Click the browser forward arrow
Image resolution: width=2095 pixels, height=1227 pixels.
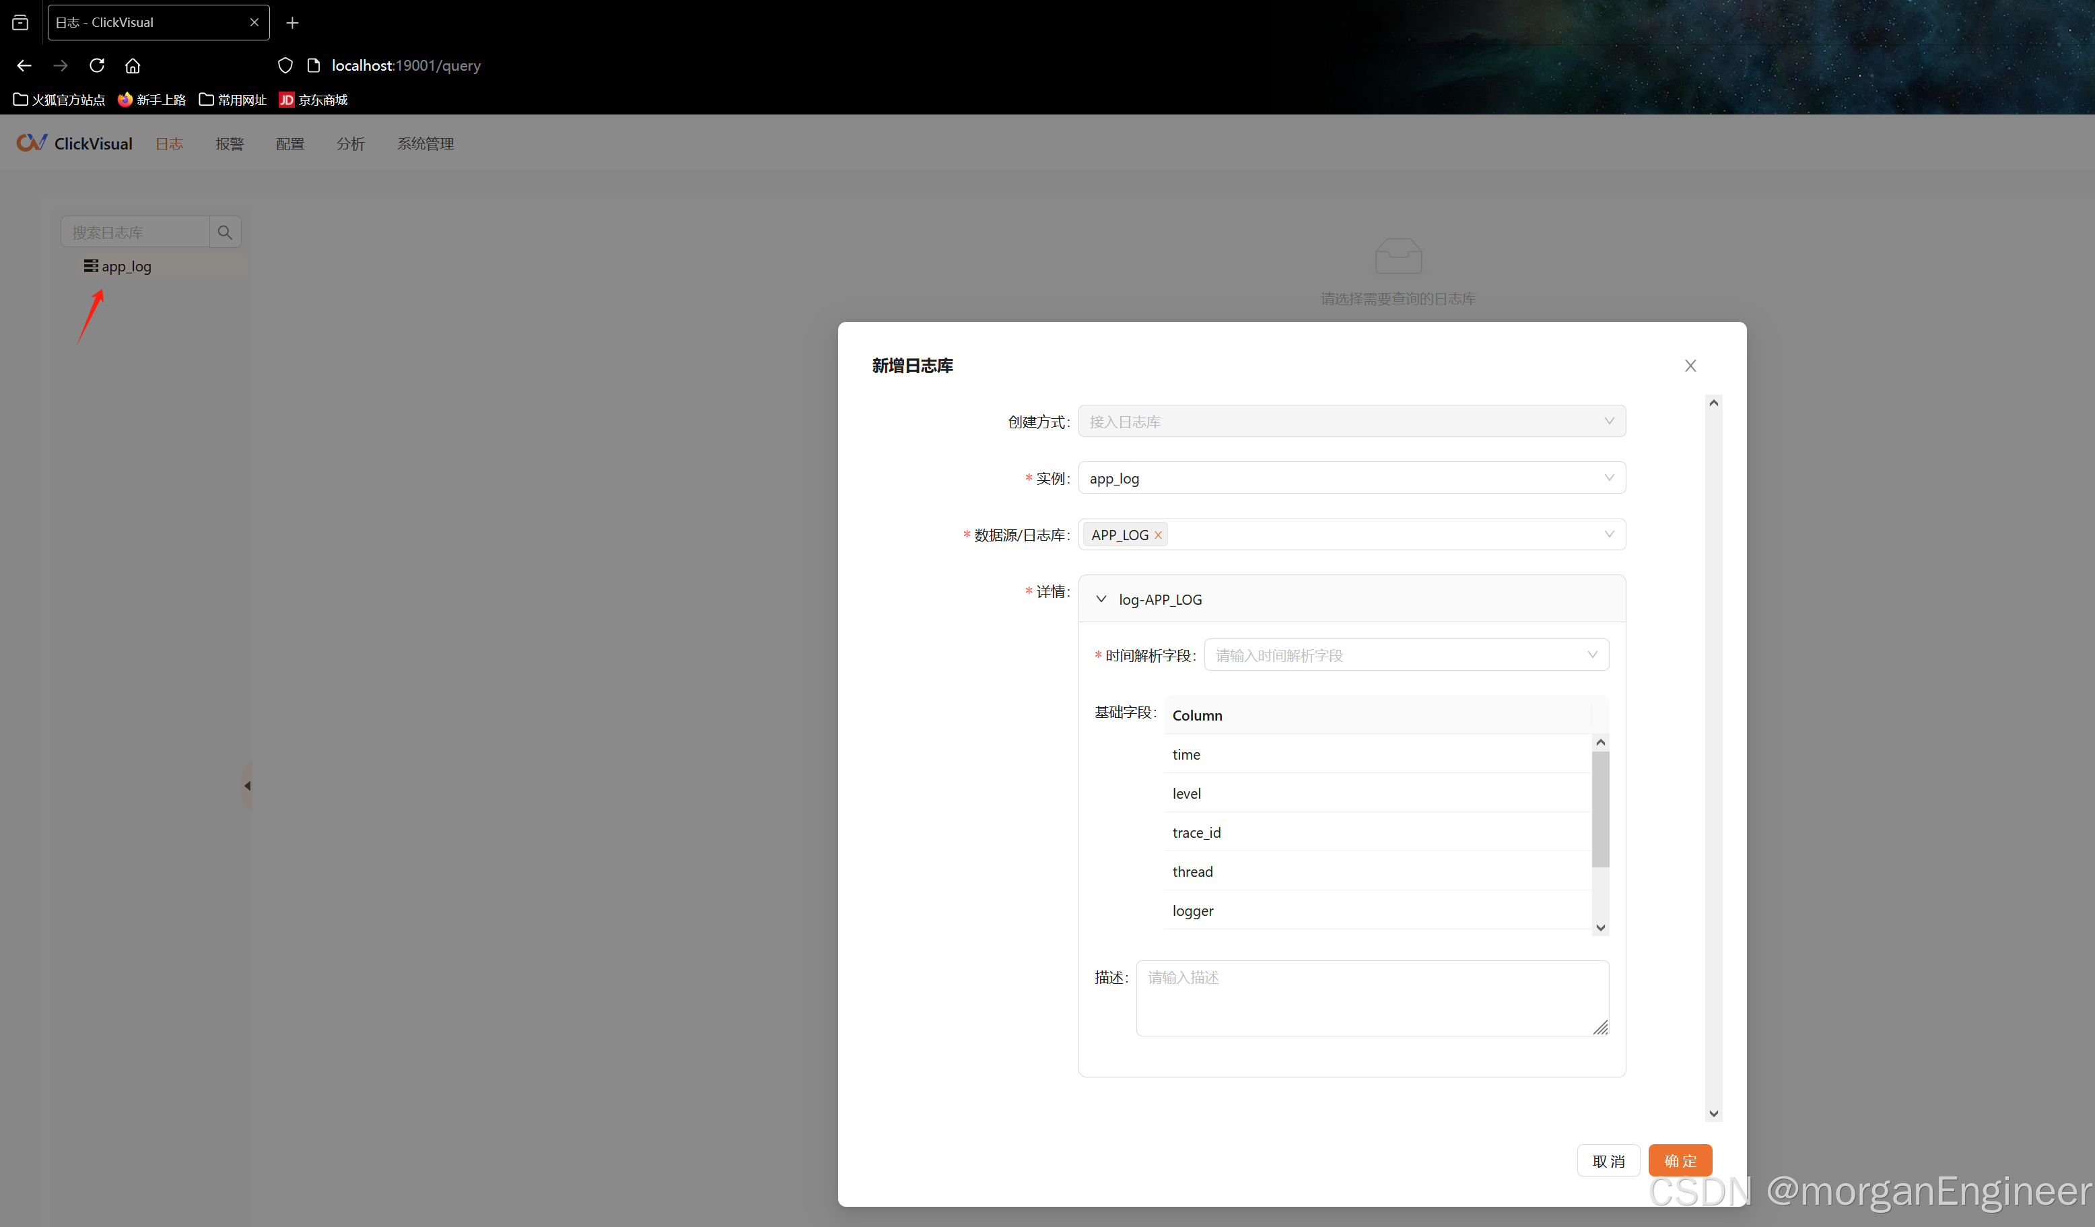[61, 65]
